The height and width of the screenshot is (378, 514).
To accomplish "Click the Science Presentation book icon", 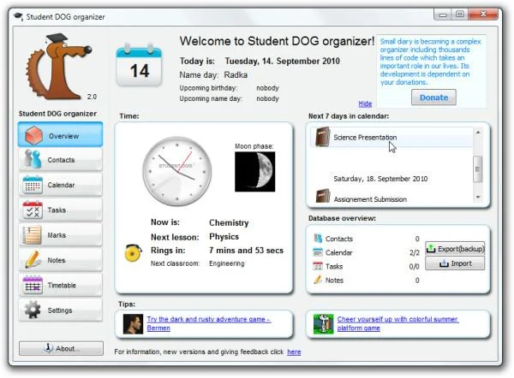I will (x=322, y=137).
